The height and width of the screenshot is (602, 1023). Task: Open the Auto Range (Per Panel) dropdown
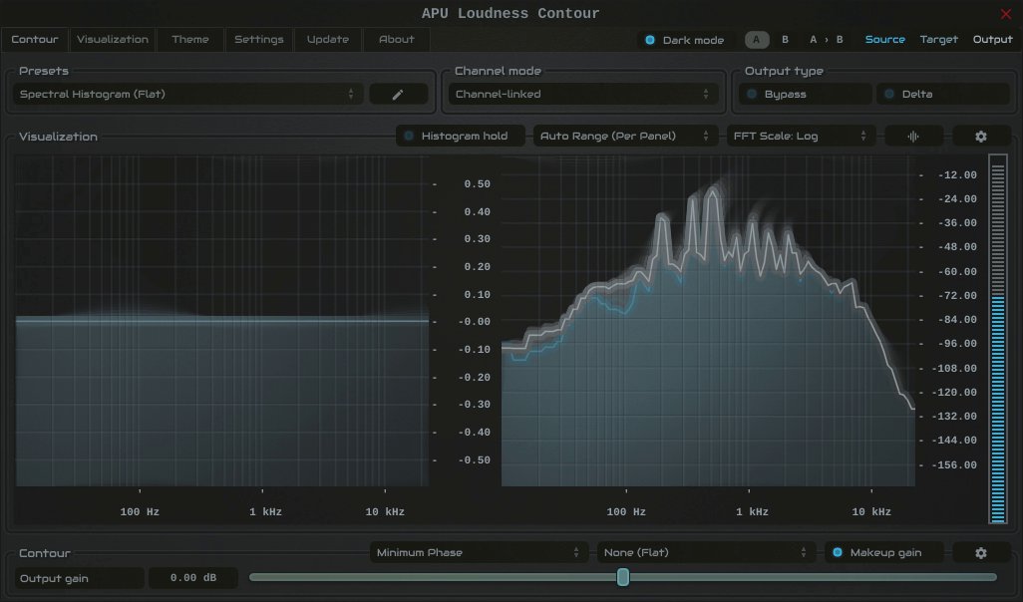point(625,136)
